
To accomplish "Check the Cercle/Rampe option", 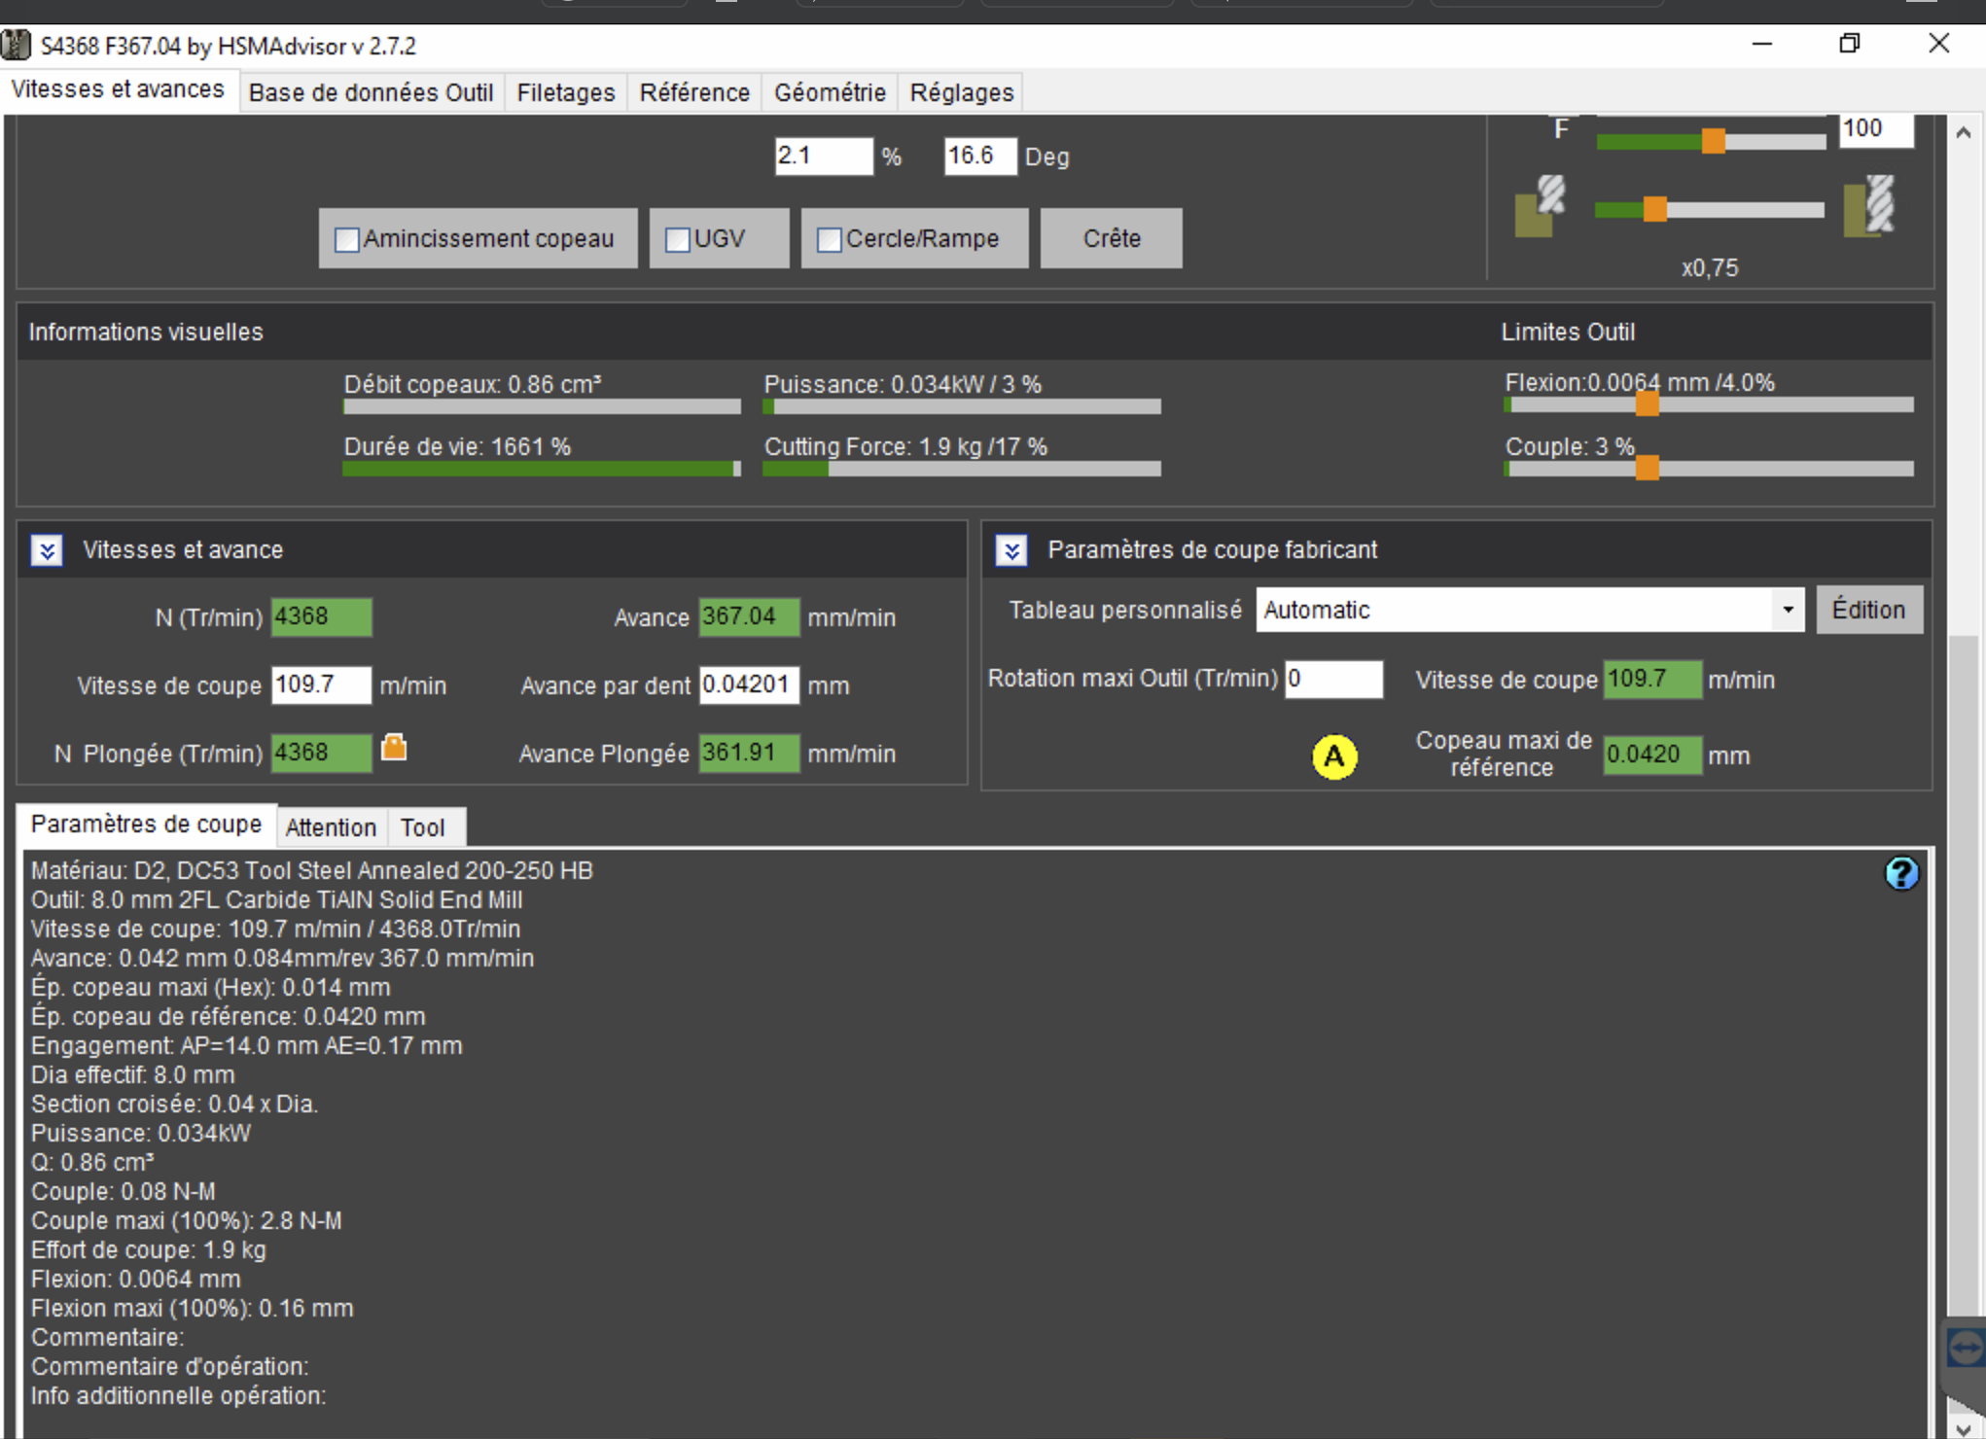I will click(x=829, y=239).
